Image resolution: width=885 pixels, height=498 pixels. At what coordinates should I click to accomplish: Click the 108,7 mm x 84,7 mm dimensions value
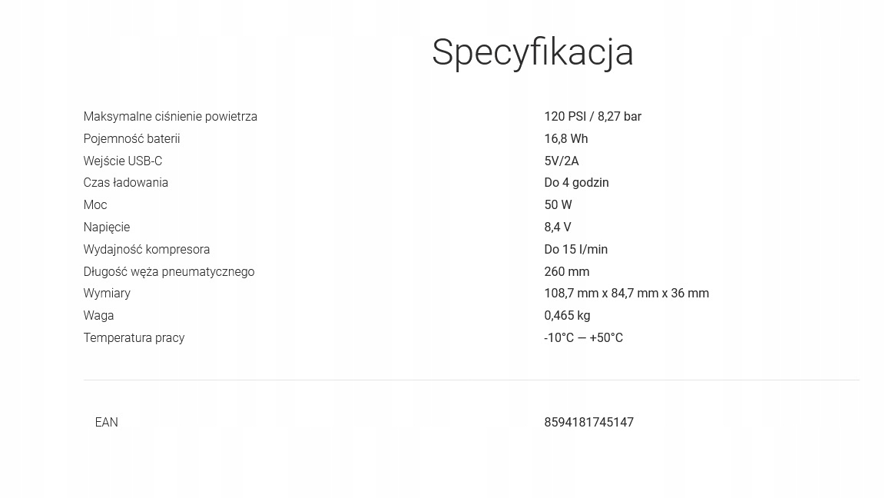(626, 294)
